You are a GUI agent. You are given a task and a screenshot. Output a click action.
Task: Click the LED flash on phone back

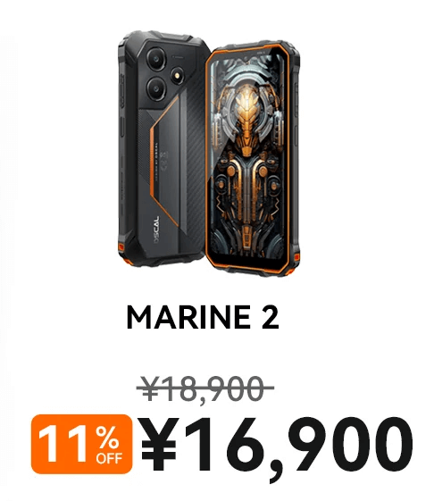pyautogui.click(x=177, y=74)
